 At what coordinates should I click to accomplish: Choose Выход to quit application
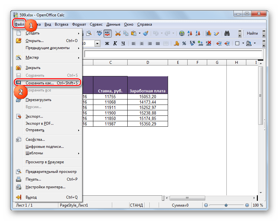(x=47, y=197)
